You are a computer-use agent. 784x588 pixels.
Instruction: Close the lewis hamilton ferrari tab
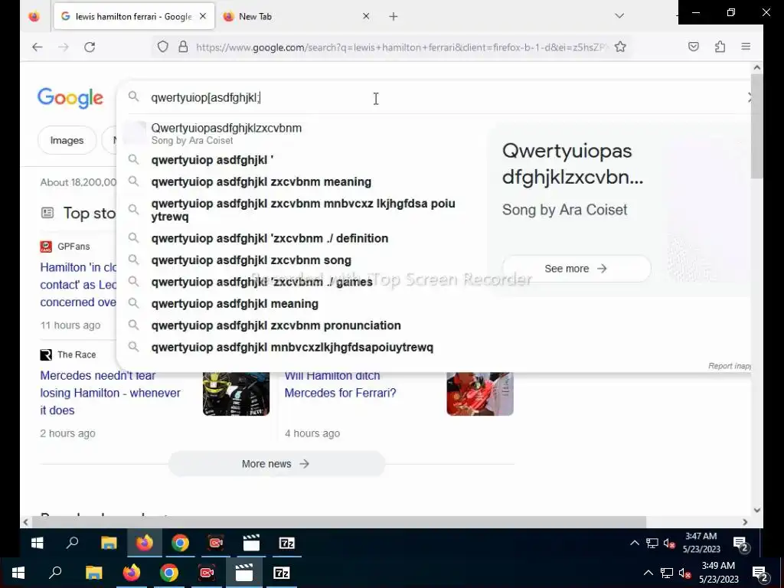(x=202, y=16)
